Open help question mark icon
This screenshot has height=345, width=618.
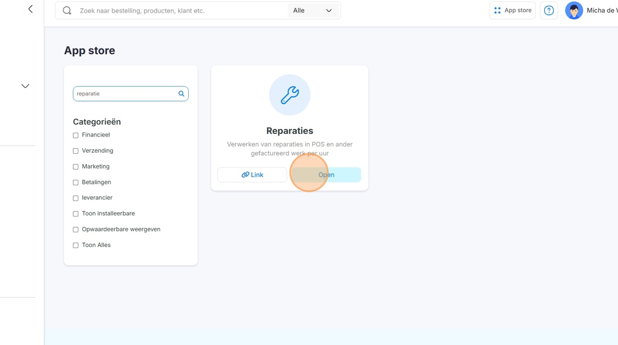point(548,10)
